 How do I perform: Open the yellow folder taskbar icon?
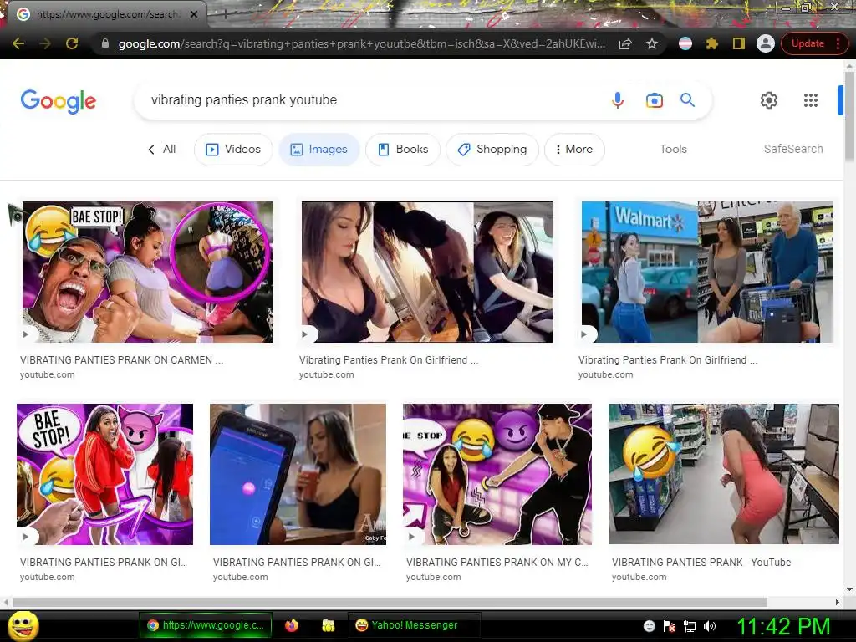pos(328,625)
